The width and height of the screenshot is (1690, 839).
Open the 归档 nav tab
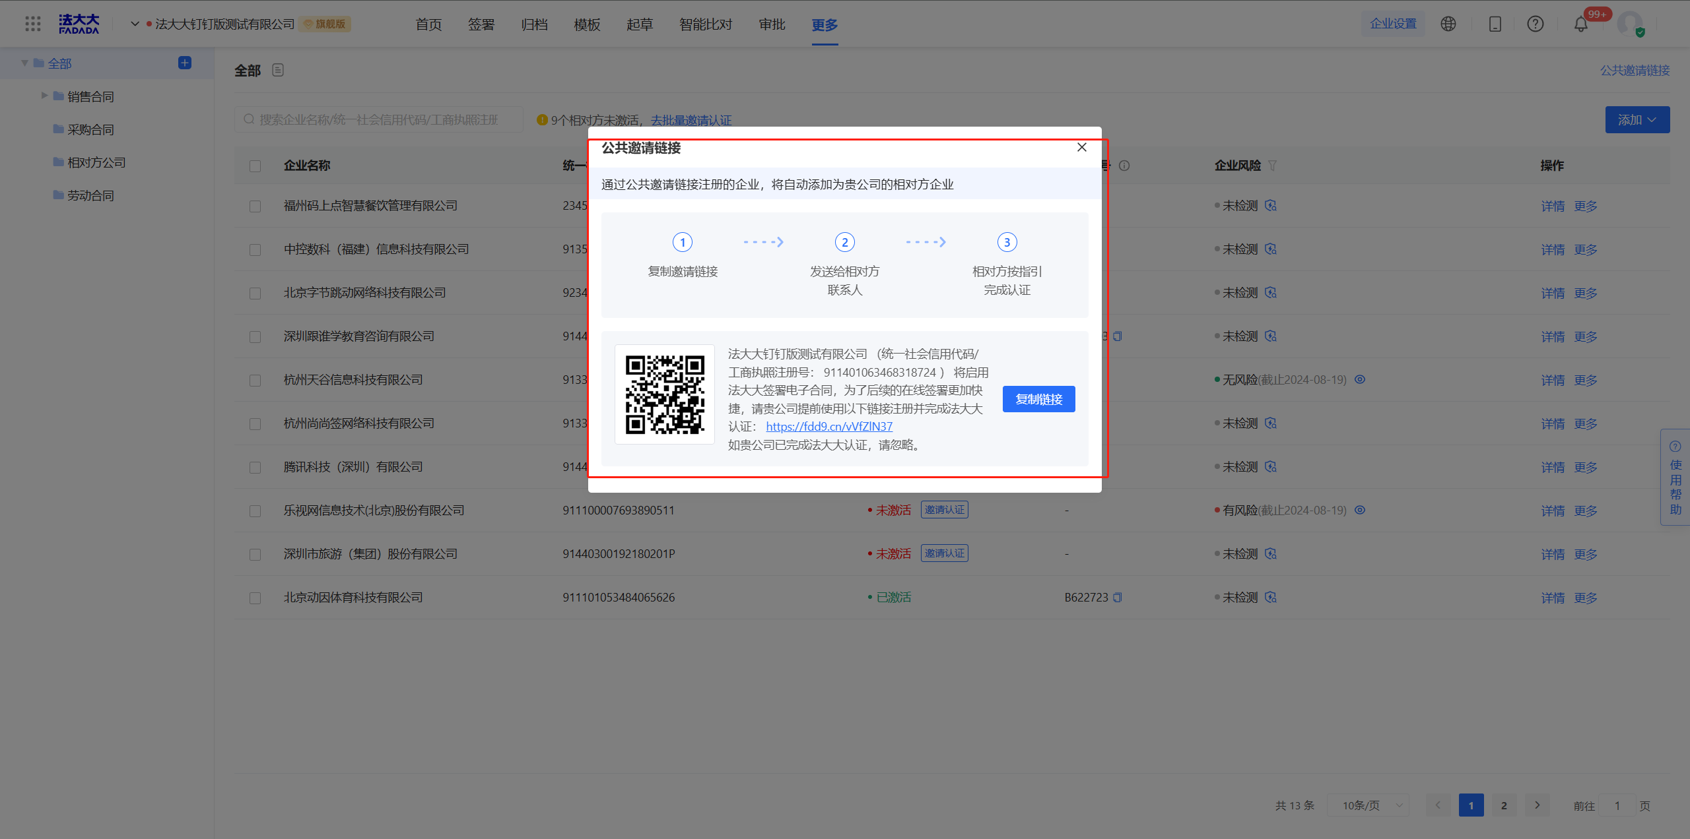point(534,24)
